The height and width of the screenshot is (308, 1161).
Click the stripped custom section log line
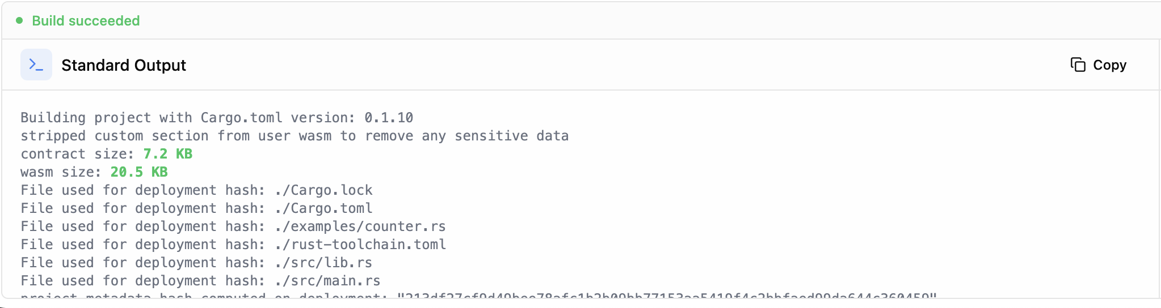pos(295,136)
